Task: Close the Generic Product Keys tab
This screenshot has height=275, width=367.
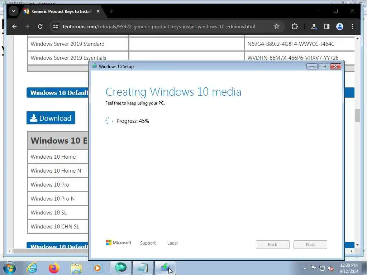Action: point(98,11)
